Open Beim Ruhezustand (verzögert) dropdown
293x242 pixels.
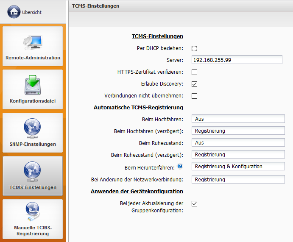click(x=238, y=155)
